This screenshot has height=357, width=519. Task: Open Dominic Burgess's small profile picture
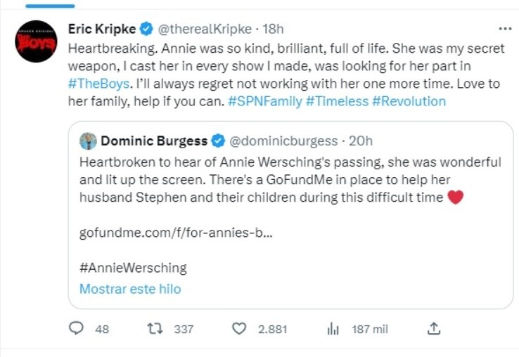coord(88,141)
